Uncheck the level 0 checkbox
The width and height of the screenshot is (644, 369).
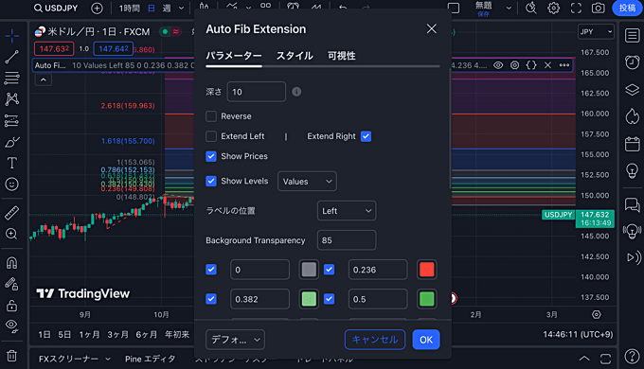point(211,270)
